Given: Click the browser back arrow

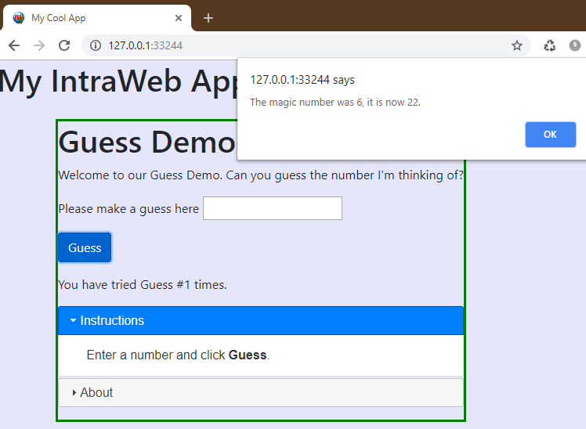Looking at the screenshot, I should pyautogui.click(x=14, y=45).
